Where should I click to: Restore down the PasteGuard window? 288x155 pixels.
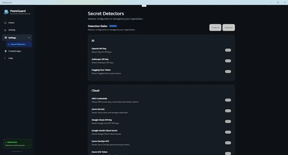(x=278, y=3)
